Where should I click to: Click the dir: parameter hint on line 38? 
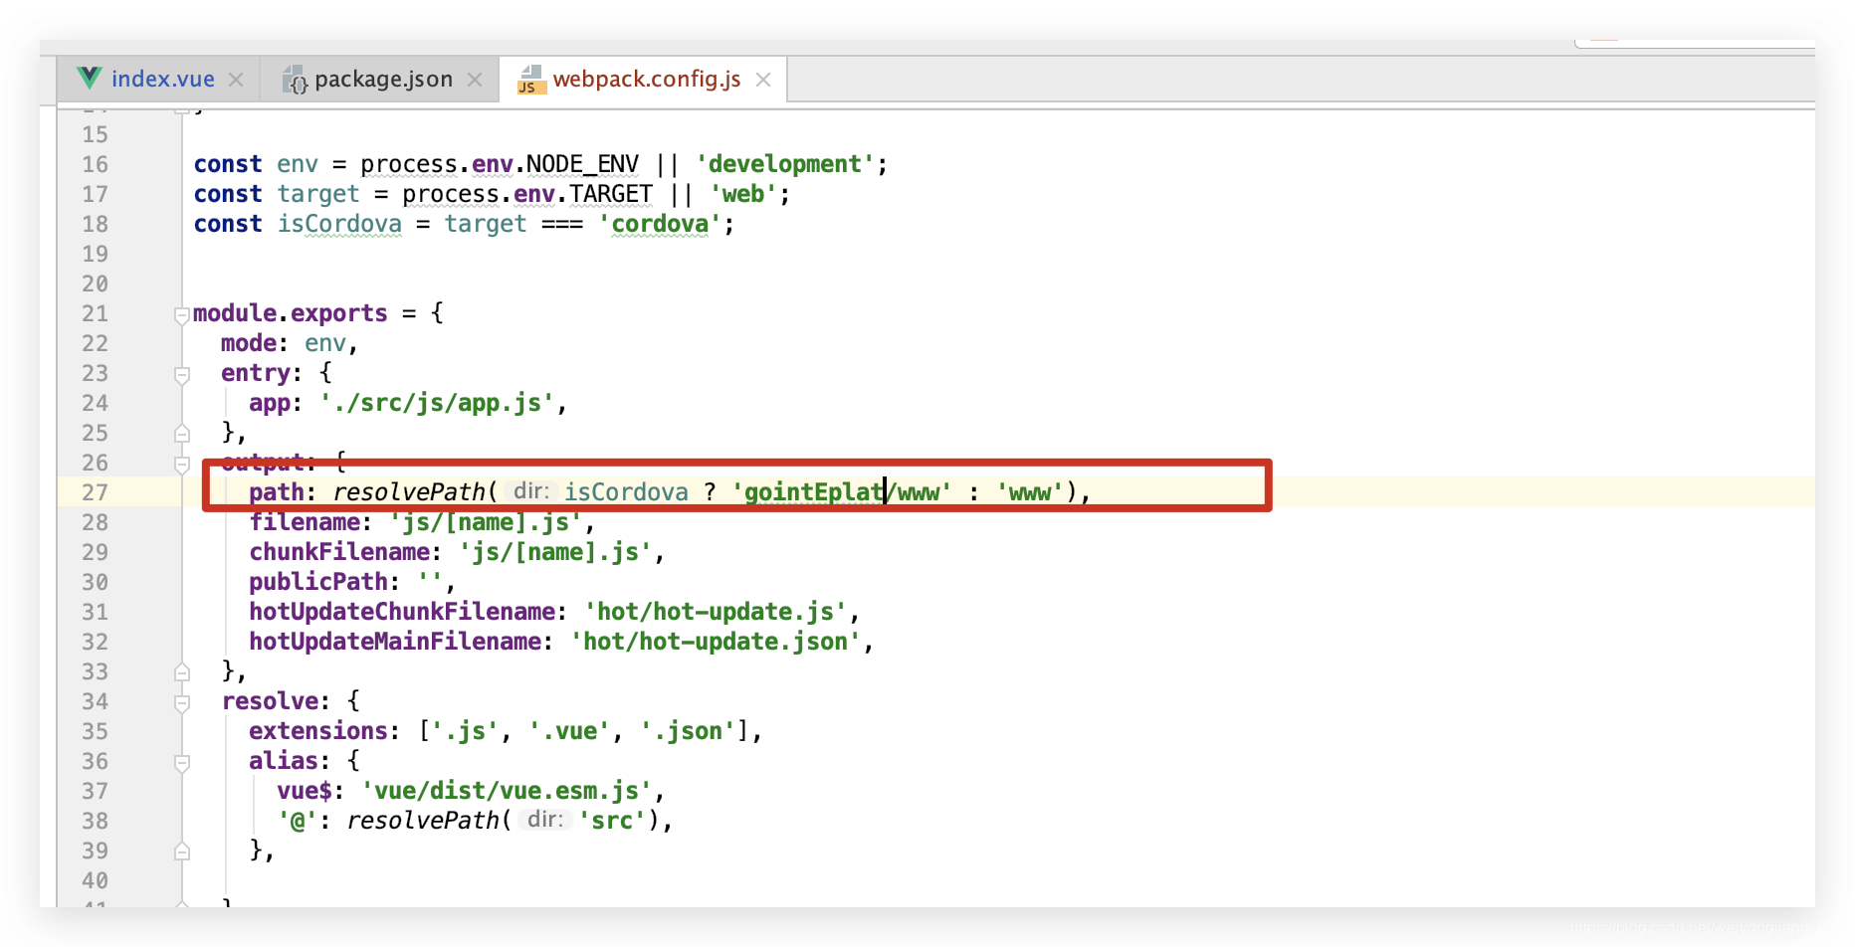pyautogui.click(x=545, y=820)
